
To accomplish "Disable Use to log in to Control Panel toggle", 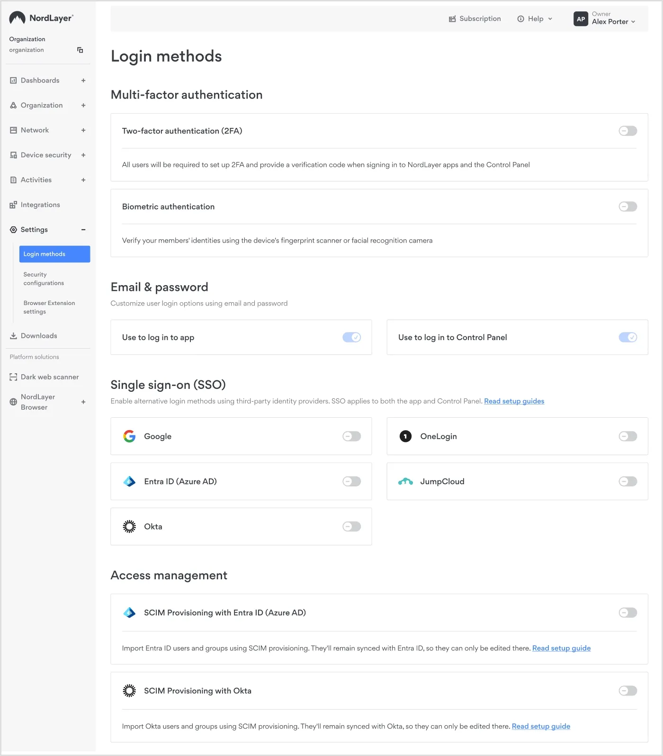I will tap(627, 337).
